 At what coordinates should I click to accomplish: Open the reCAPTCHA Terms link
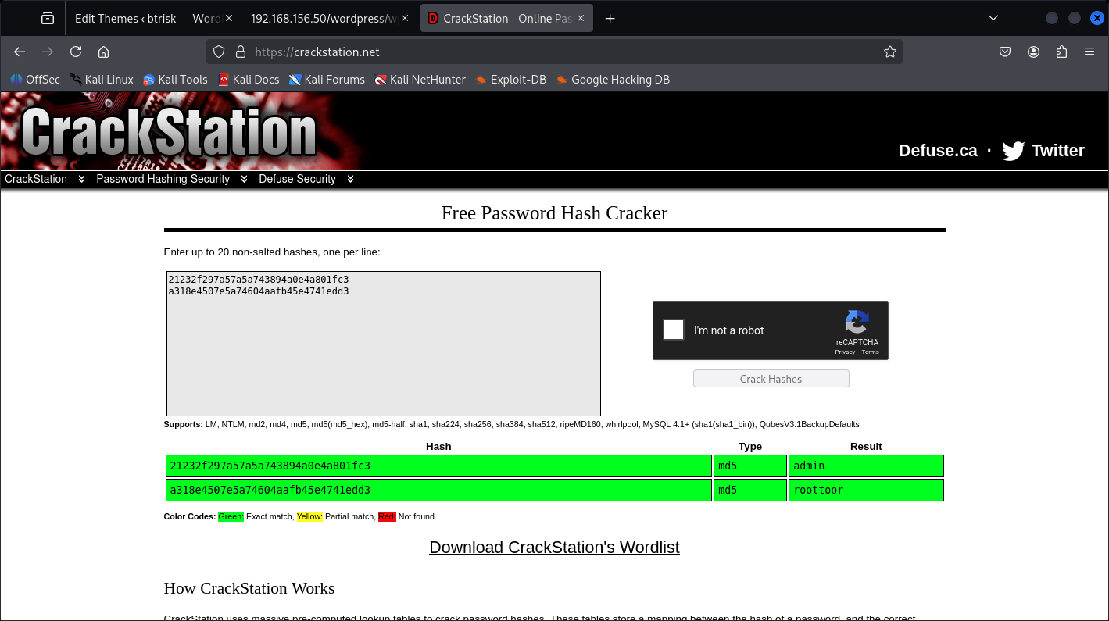coord(871,352)
